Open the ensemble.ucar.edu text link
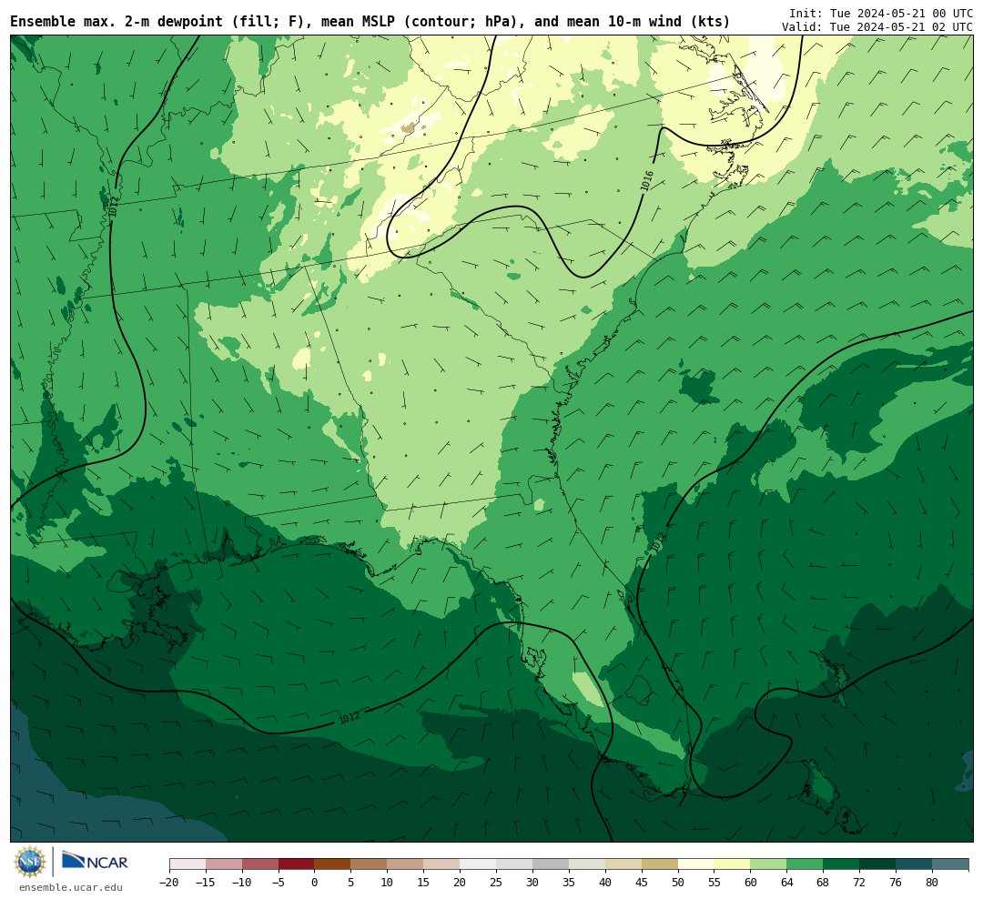983x899 pixels. pos(71,887)
